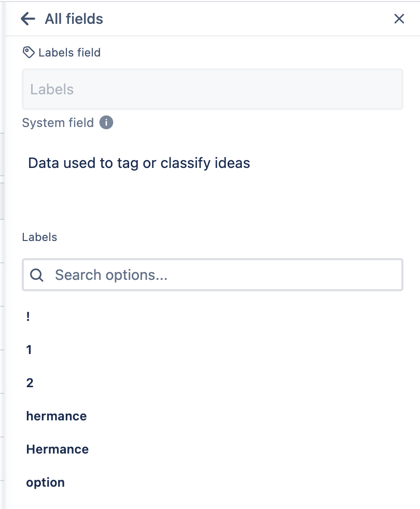
Task: Select the "!" label option
Action: coord(28,317)
